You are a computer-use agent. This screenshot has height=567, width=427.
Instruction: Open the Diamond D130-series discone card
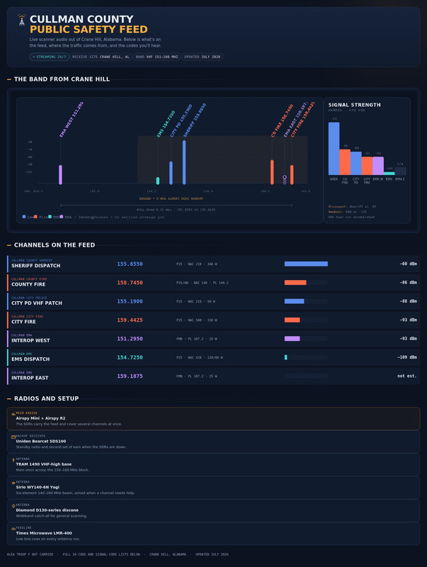213,510
